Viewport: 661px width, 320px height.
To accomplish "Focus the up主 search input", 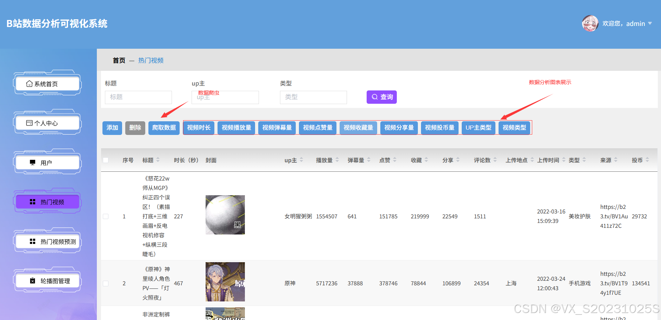I will point(225,97).
